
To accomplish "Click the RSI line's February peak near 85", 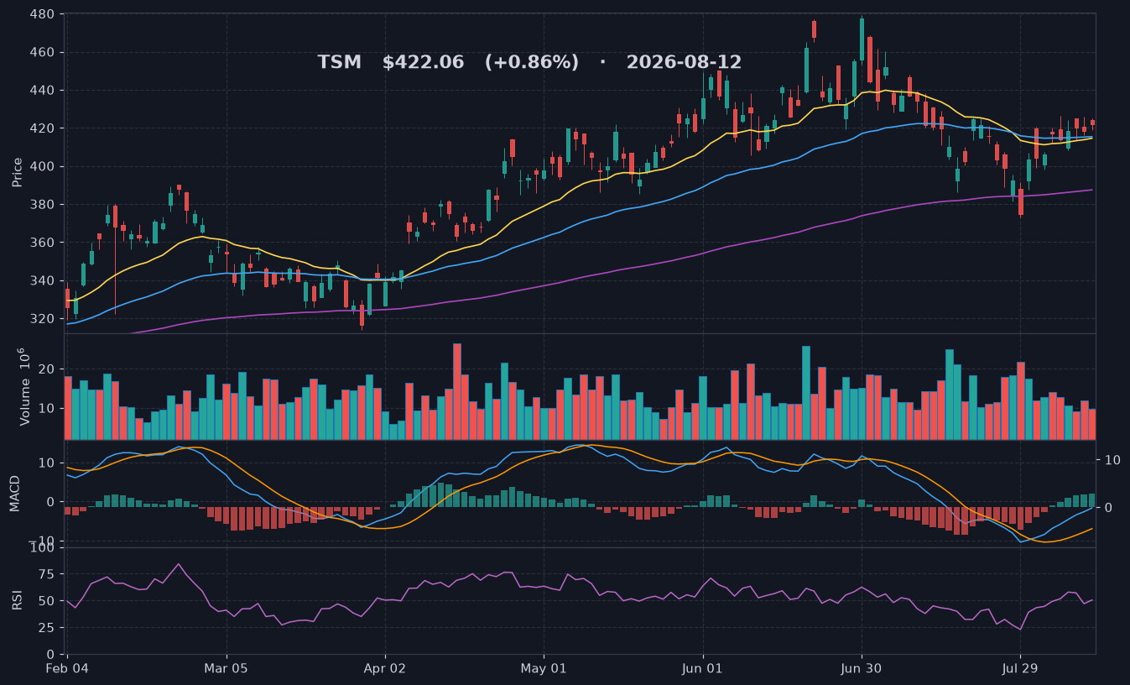I will tap(178, 564).
